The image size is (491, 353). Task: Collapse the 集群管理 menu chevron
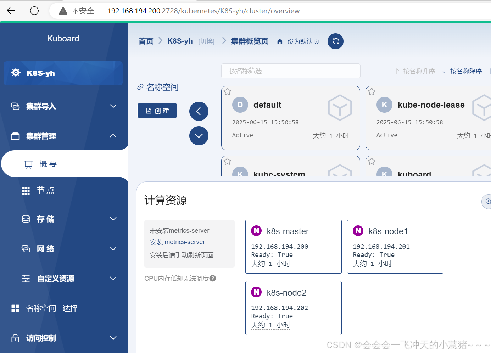pos(113,136)
